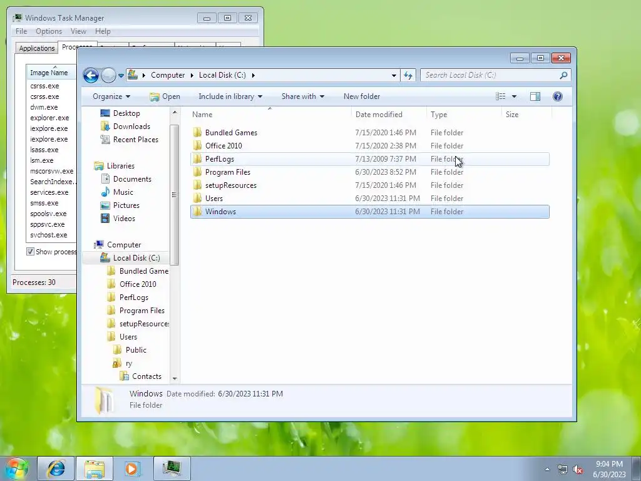Select the Windows folder in file list
This screenshot has height=481, width=641.
[369, 212]
